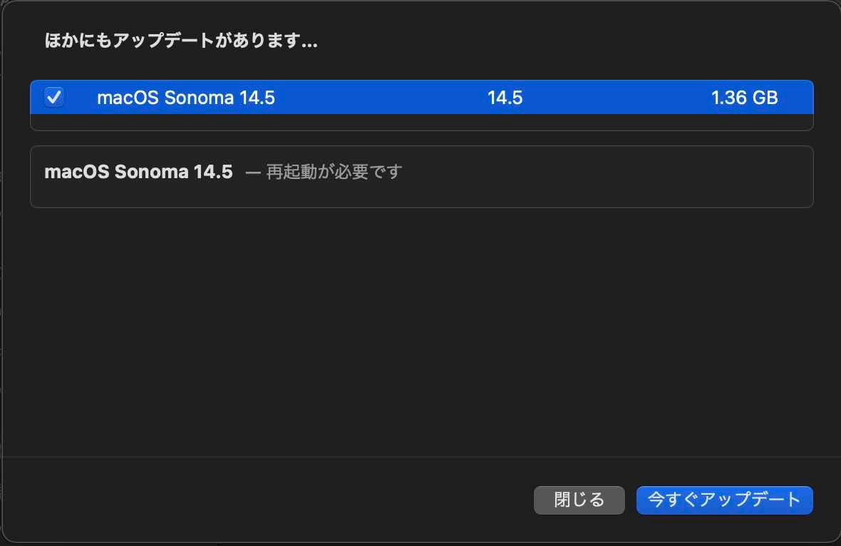Screen dimensions: 841x546
Task: Click the 14.5 version cell
Action: 505,98
